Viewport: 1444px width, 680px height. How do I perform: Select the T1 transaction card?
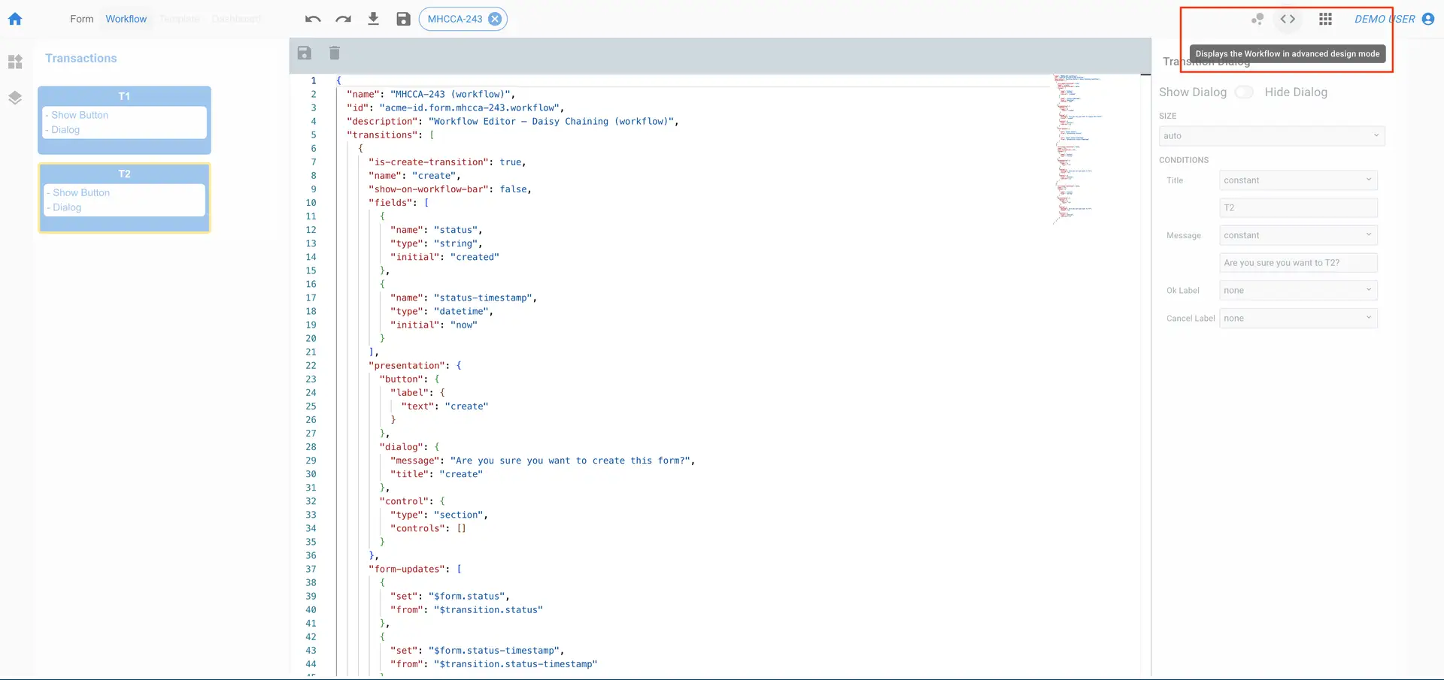(x=124, y=120)
